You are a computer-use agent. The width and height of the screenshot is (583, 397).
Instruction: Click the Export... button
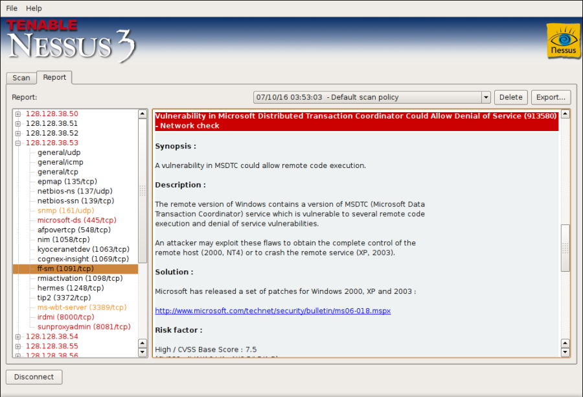(x=551, y=97)
